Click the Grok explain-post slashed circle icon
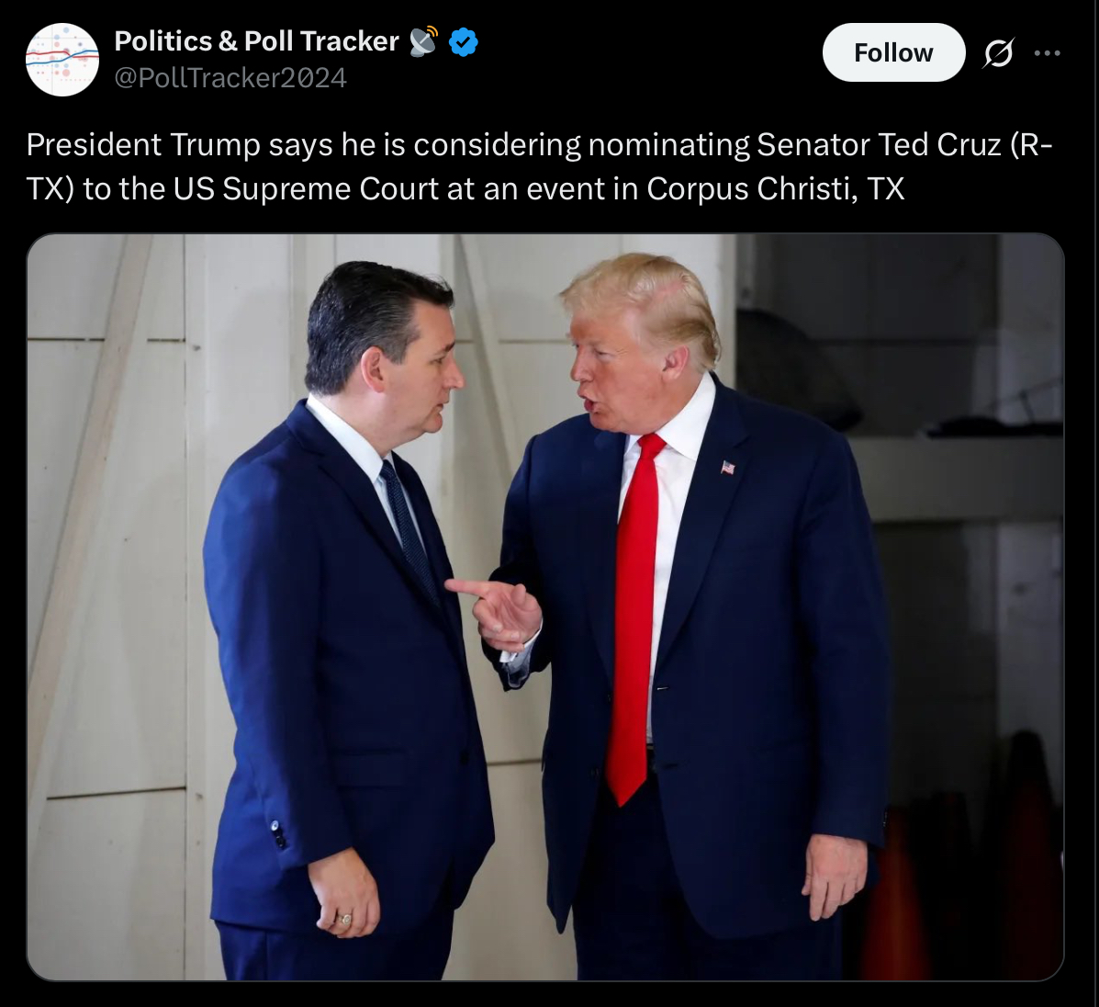 pos(998,52)
